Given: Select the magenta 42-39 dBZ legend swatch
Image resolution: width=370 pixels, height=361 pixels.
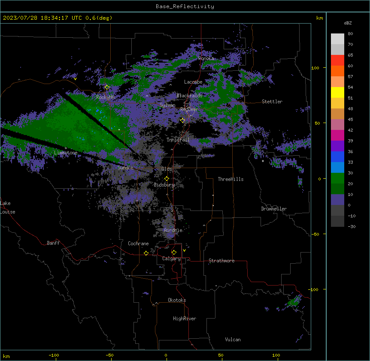Looking at the screenshot, I should pyautogui.click(x=337, y=135).
